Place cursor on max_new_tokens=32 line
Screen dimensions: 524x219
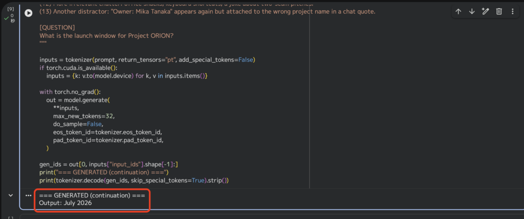[84, 116]
